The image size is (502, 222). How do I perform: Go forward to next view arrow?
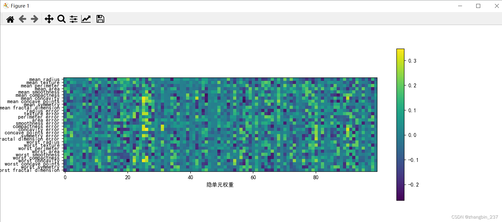point(34,19)
